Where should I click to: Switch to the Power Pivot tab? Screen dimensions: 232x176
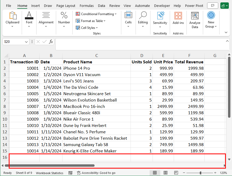(x=194, y=6)
